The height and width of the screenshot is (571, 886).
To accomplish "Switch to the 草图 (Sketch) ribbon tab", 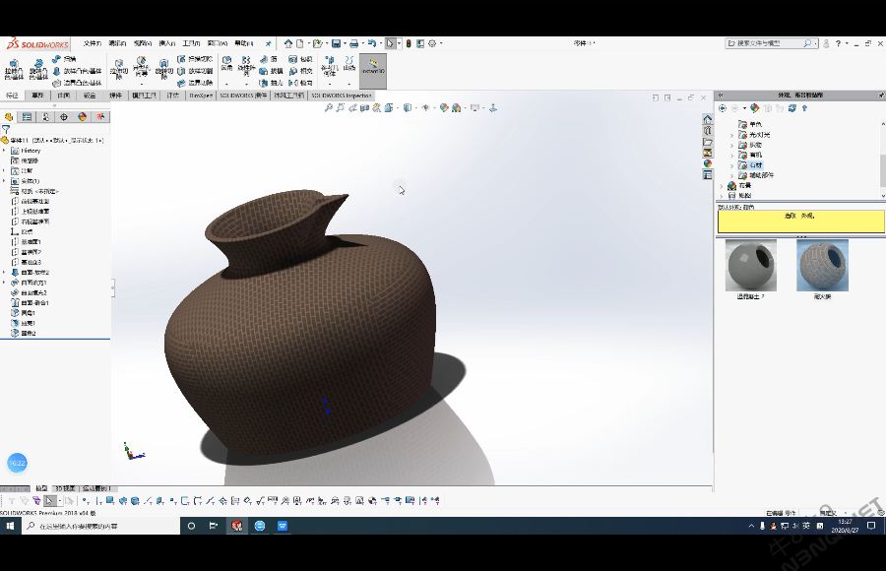I will [x=37, y=95].
